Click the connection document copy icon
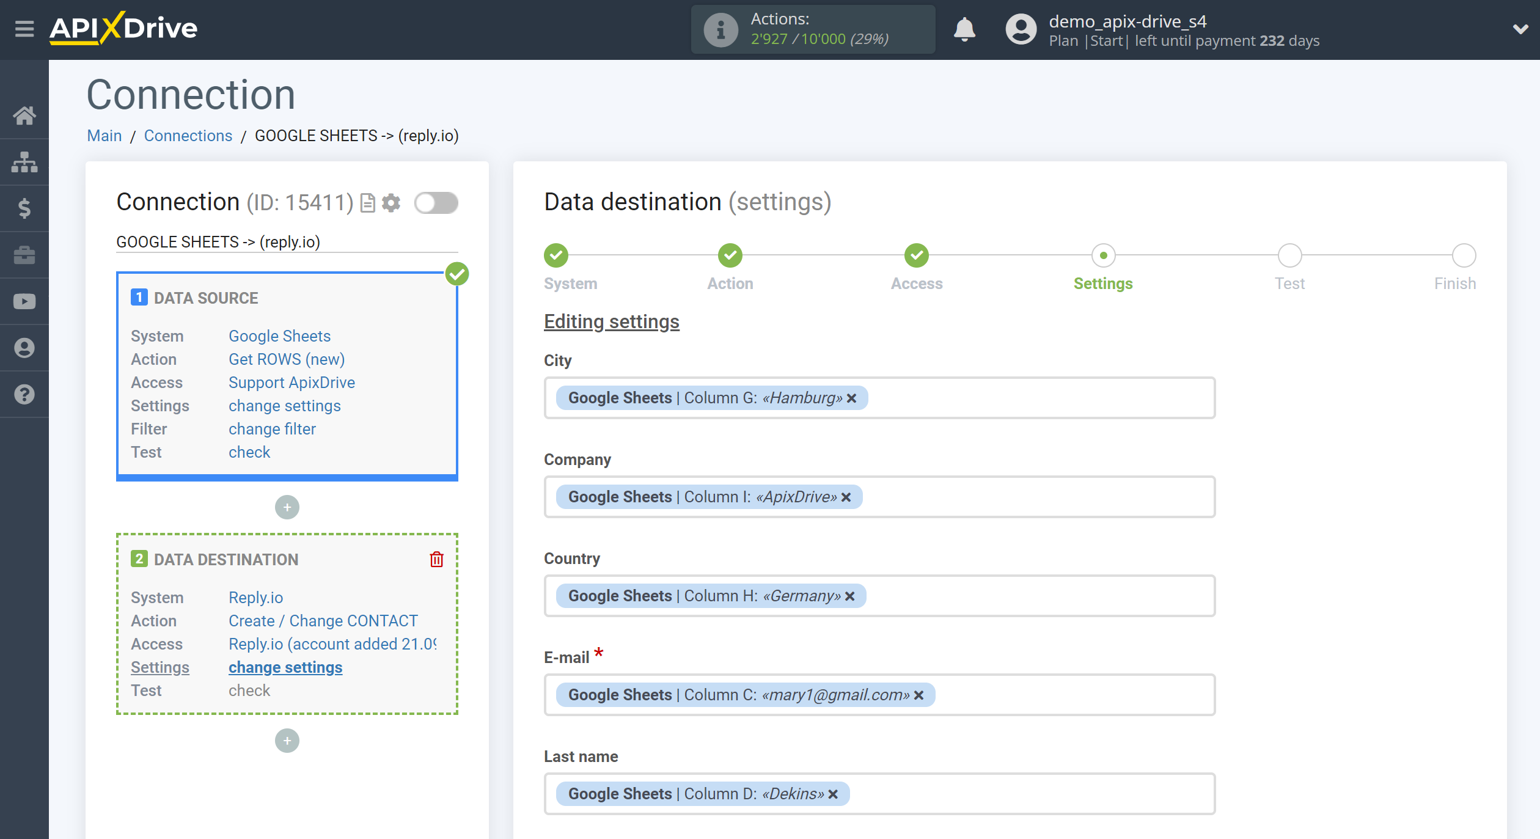The image size is (1540, 839). point(367,203)
